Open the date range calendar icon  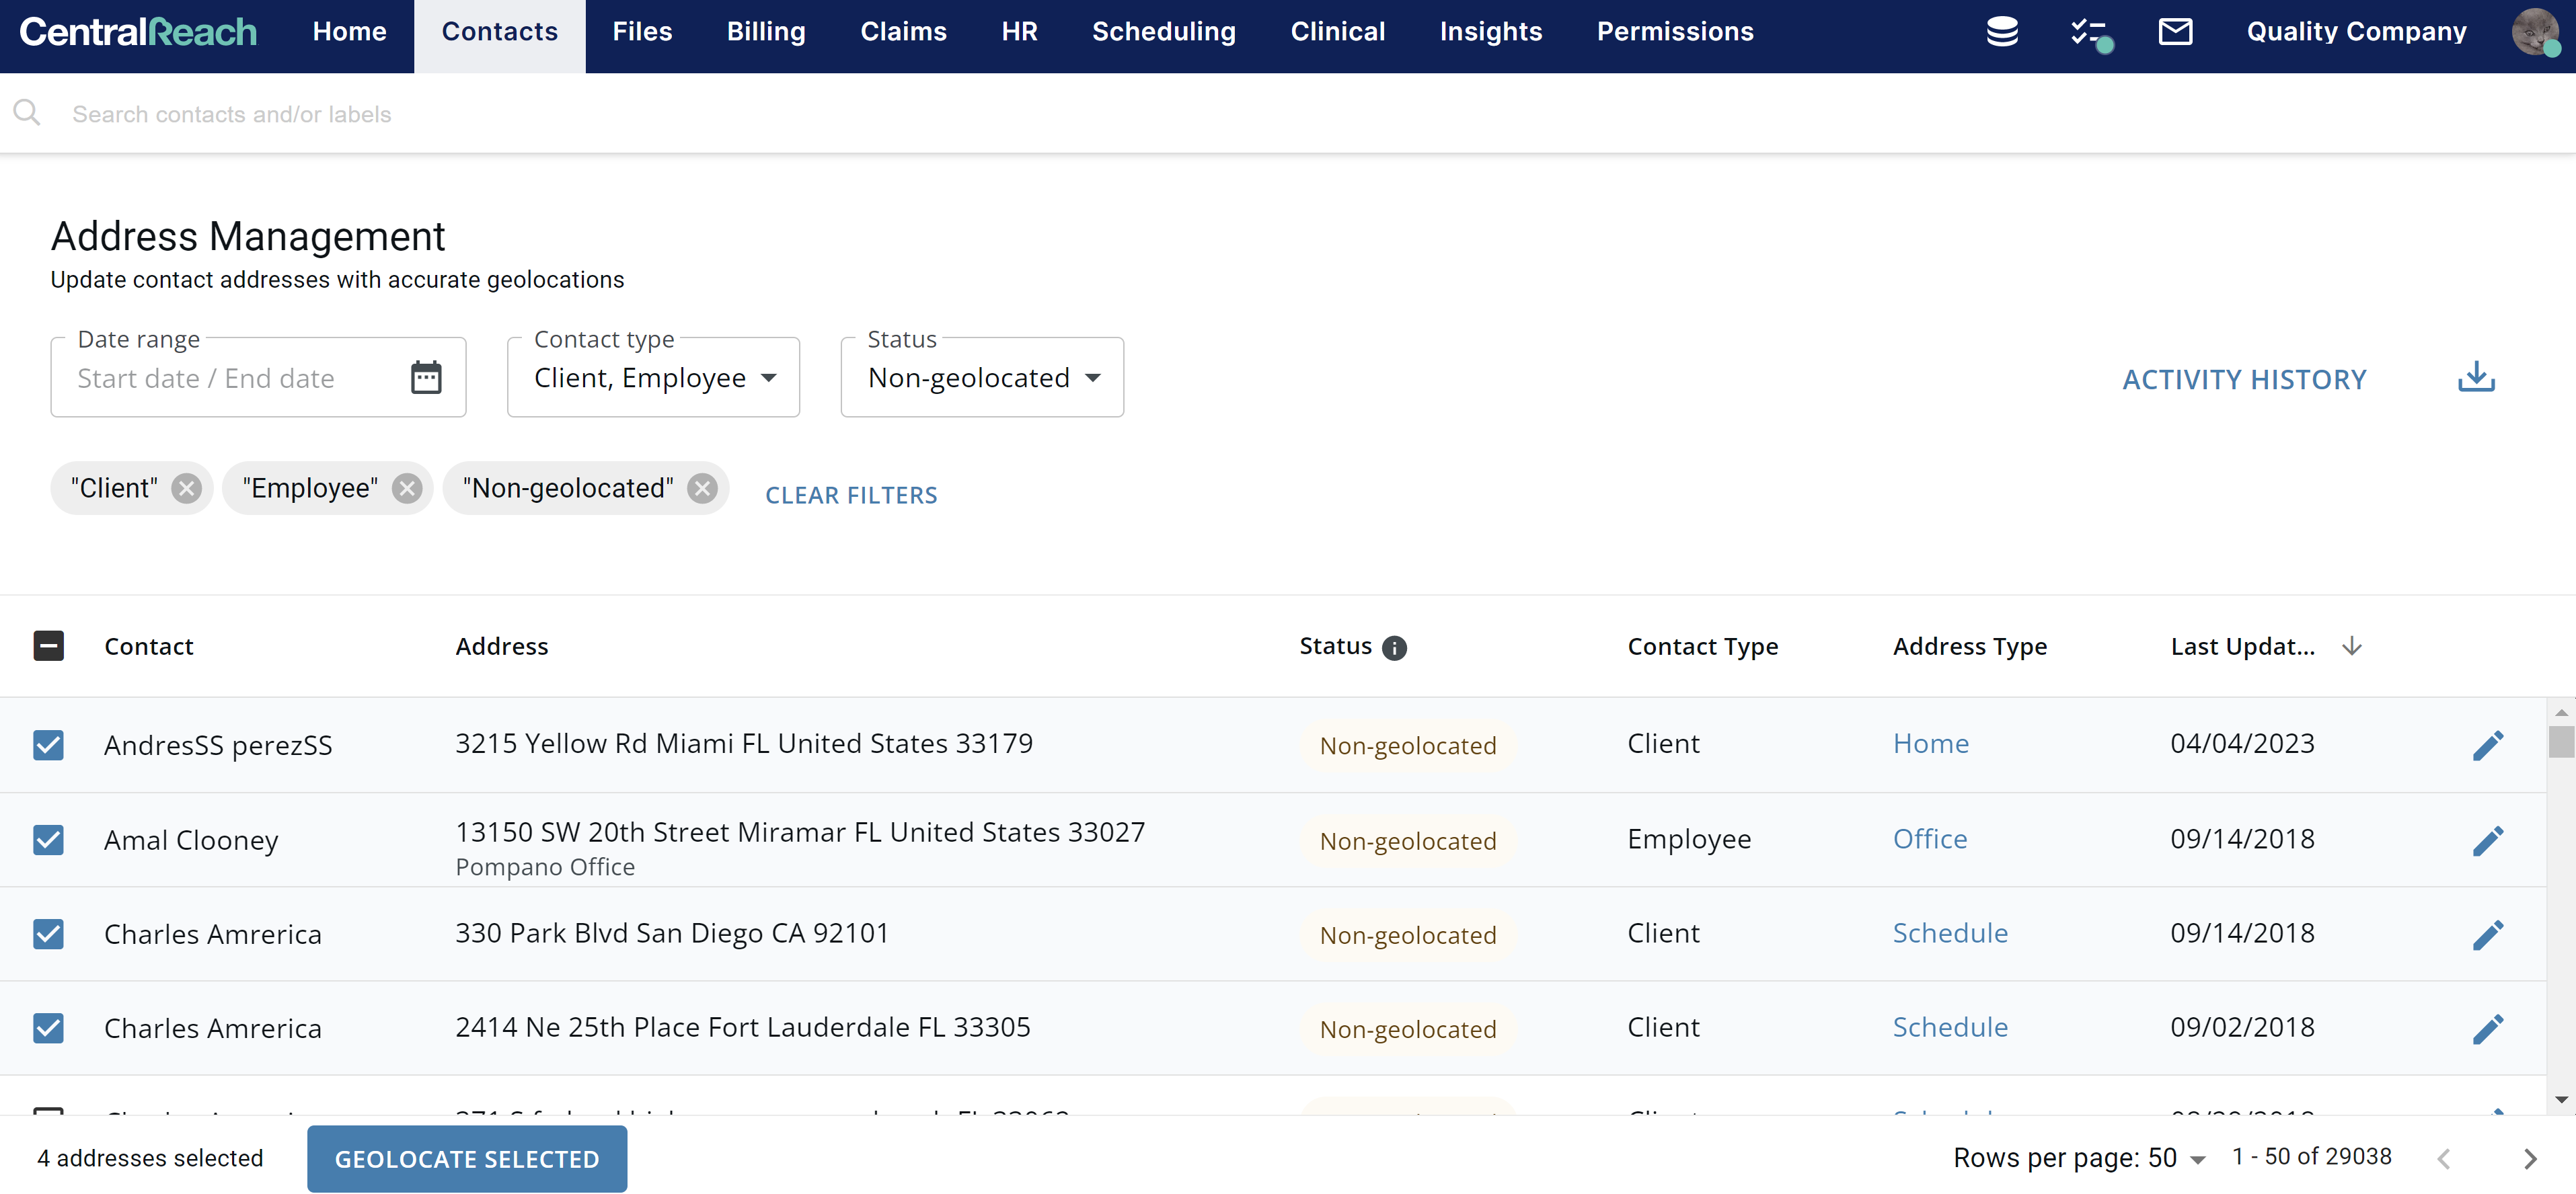(426, 378)
